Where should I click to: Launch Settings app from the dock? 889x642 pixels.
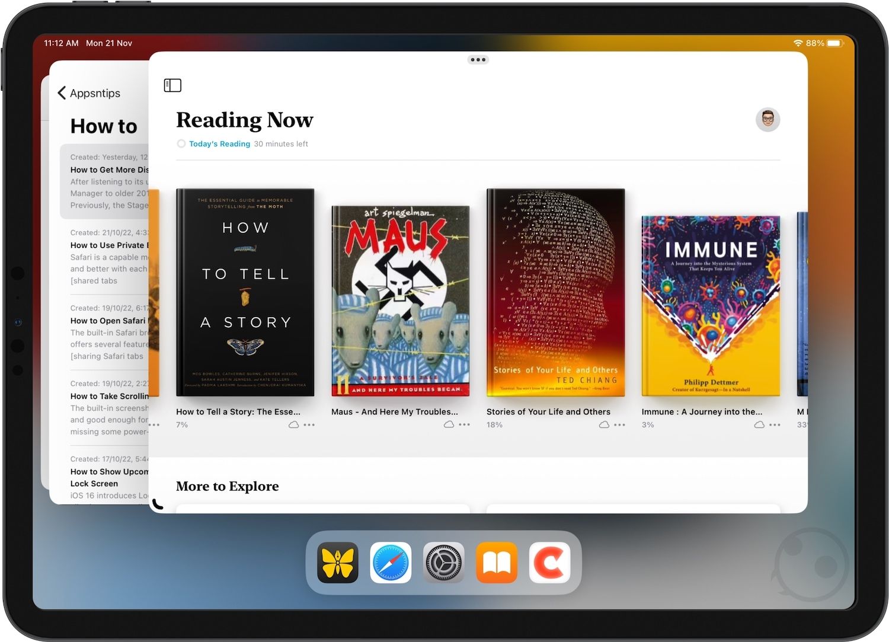click(x=443, y=563)
